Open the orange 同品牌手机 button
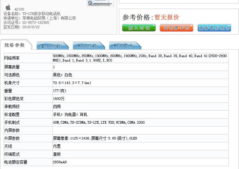 pos(176,28)
